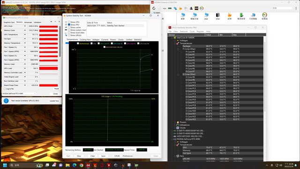Open the DMI category icon
Image resolution: width=300 pixels, height=169 pixels.
click(206, 16)
